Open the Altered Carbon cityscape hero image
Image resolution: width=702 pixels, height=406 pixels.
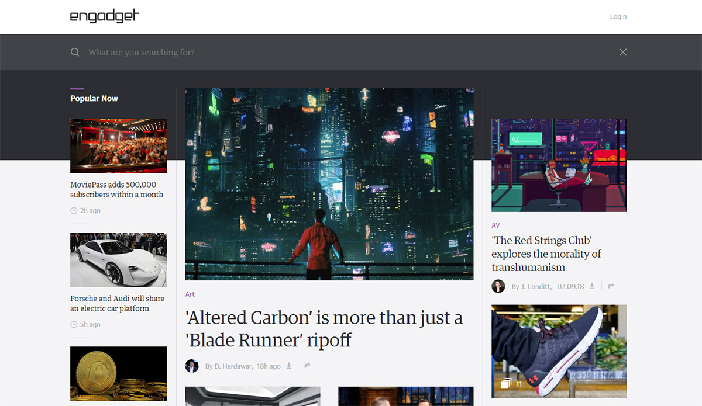(329, 184)
